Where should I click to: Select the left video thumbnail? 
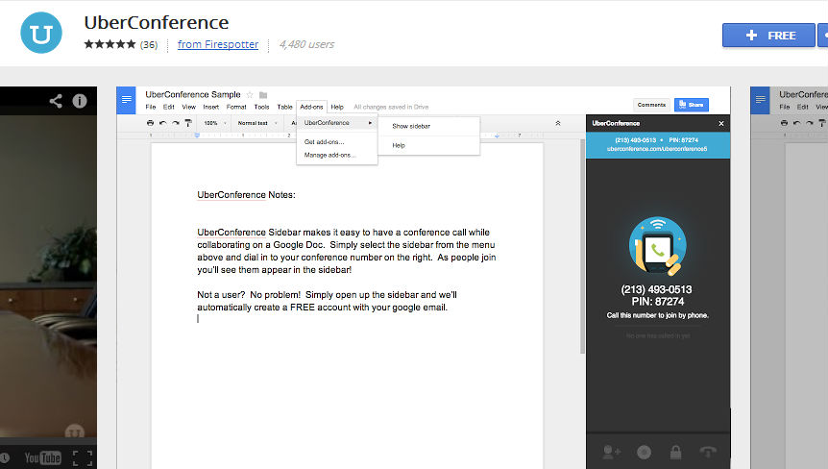point(48,278)
